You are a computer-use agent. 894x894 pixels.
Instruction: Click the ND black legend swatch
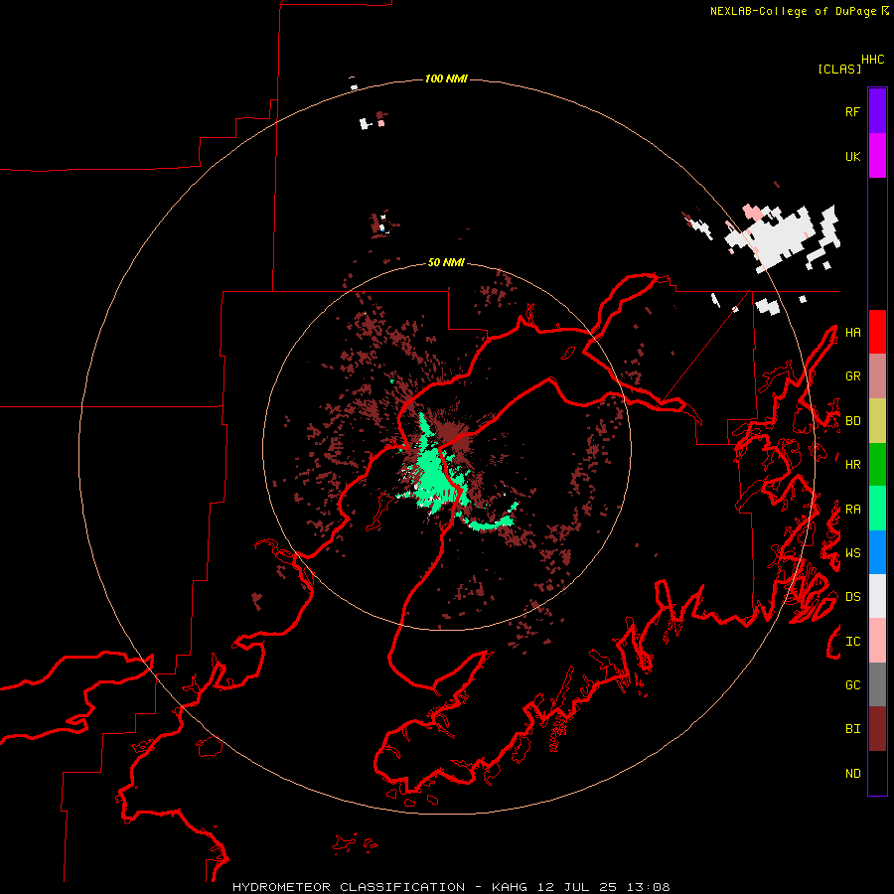click(x=877, y=773)
